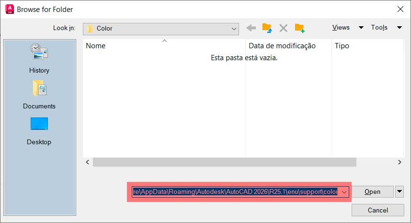Sort by the Nome column header

164,46
